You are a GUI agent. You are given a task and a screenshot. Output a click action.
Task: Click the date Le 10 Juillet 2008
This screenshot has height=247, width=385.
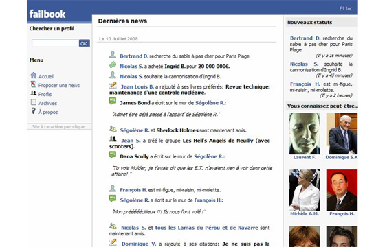(x=118, y=39)
